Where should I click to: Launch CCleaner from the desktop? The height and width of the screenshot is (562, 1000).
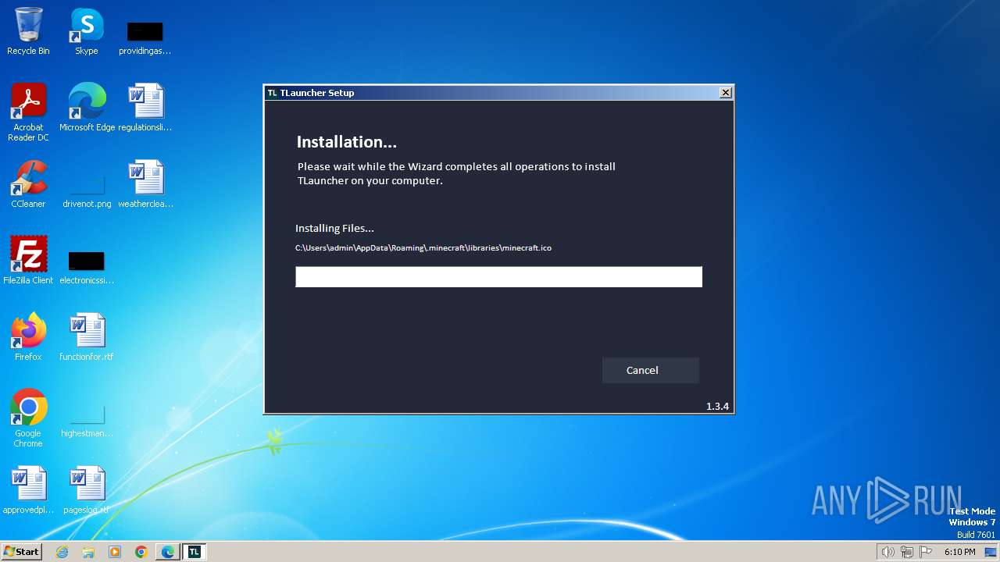click(28, 183)
